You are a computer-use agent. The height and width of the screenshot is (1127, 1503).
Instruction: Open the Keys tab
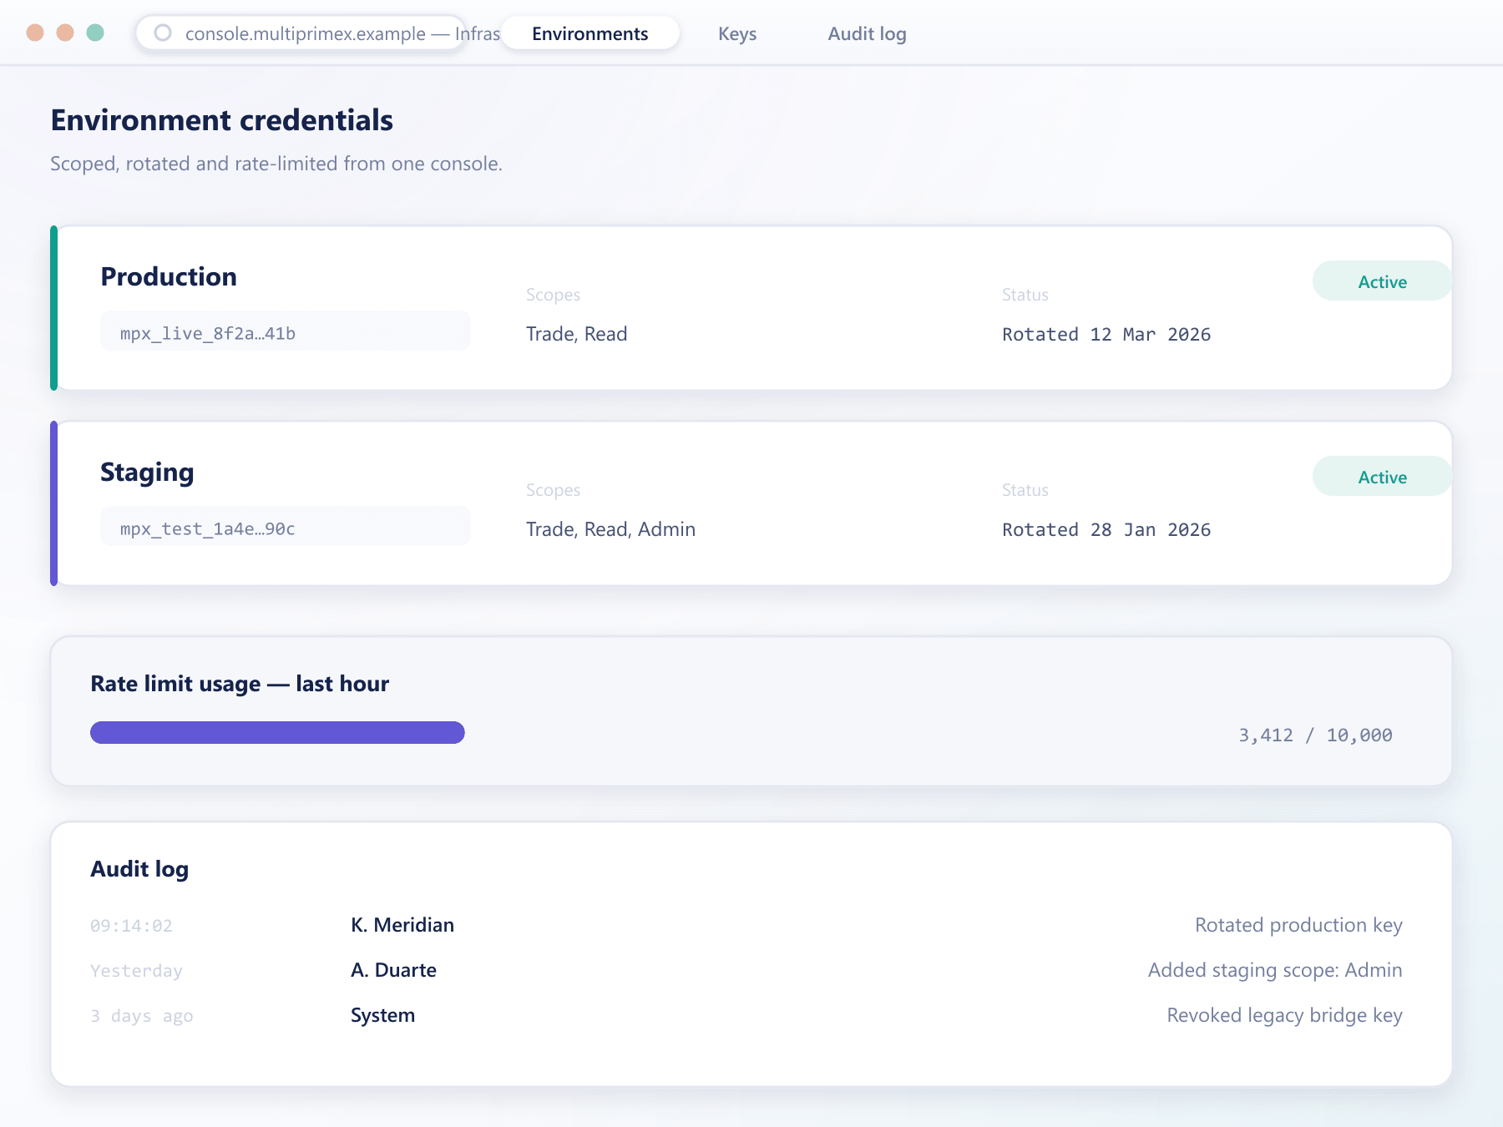(737, 33)
